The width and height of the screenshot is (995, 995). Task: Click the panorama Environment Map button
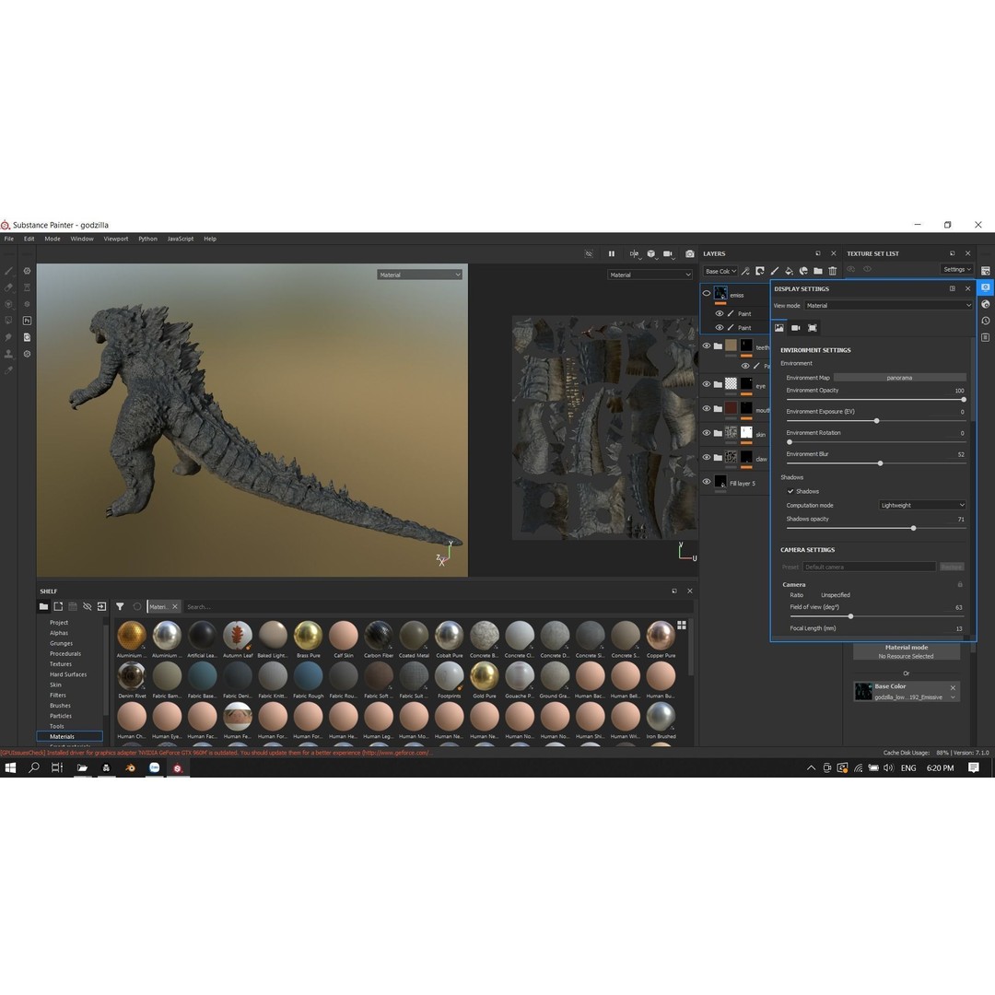(900, 378)
